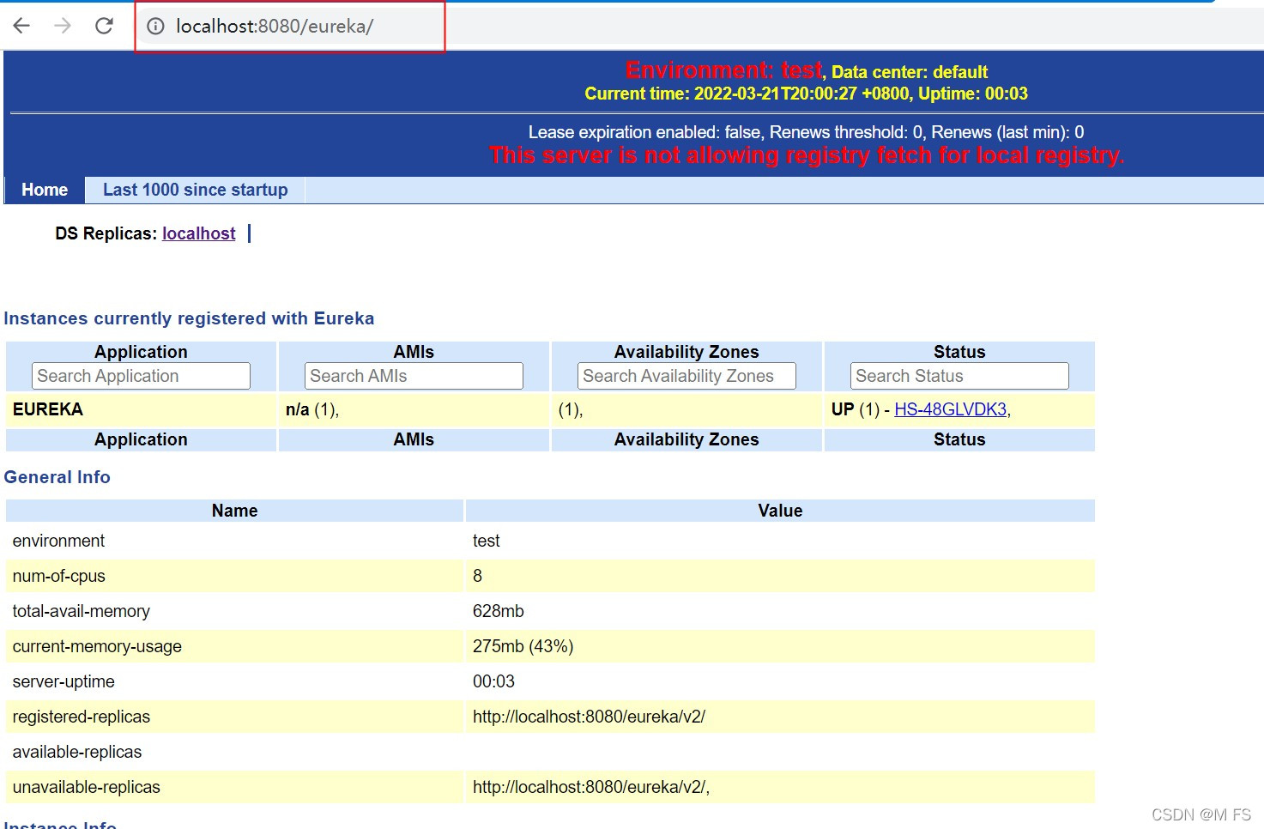The image size is (1264, 829).
Task: Open the Home tab
Action: pos(45,190)
